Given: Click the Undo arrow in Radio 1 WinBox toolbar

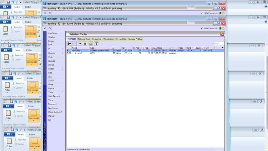Looking at the screenshot, I should (45, 13).
